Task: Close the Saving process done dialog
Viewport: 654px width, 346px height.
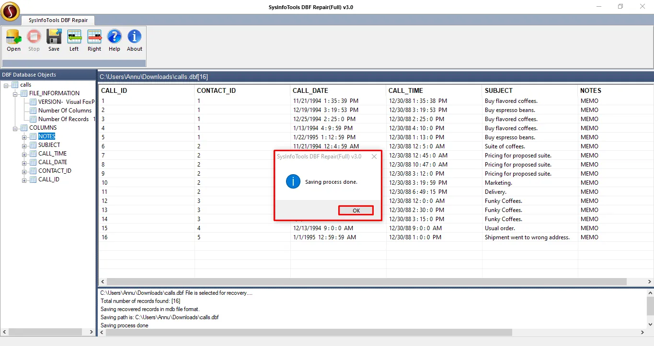Action: tap(374, 156)
